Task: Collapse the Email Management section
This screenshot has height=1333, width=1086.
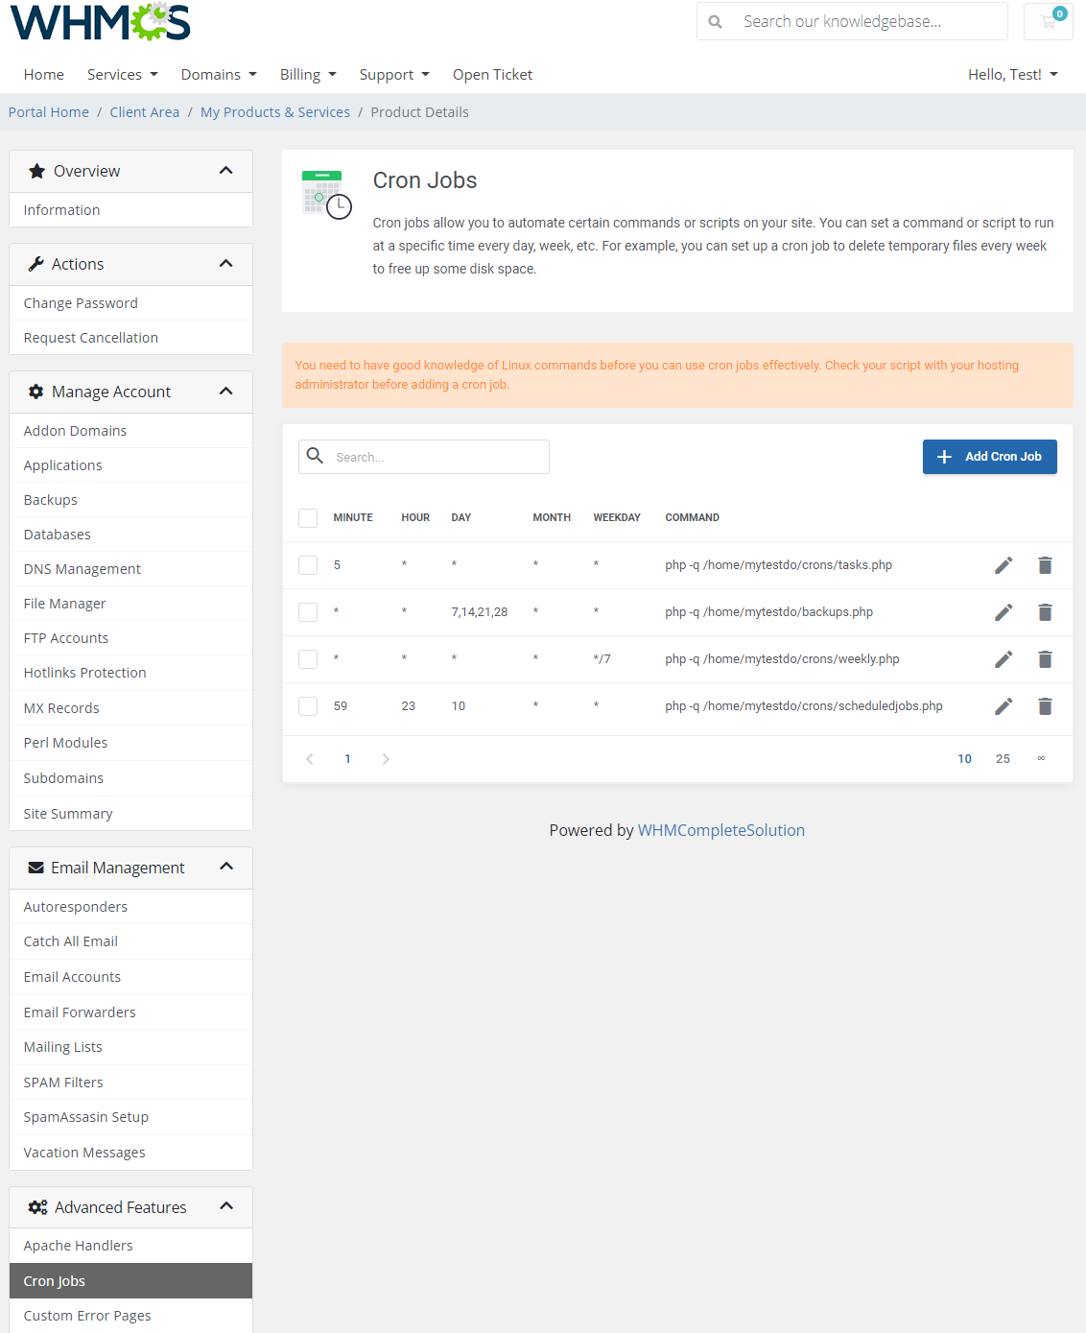Action: coord(226,867)
